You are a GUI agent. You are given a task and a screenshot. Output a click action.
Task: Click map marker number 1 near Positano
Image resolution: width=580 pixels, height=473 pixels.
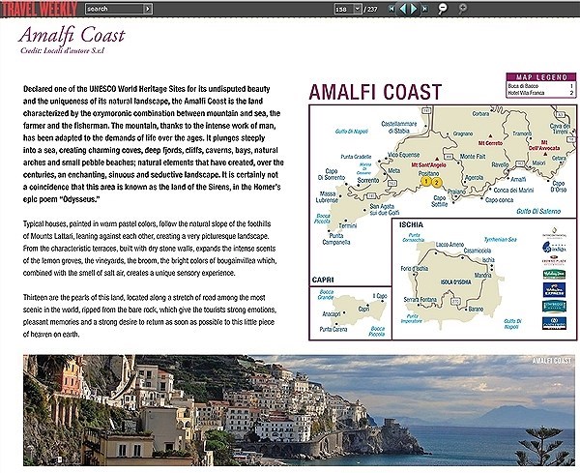[x=426, y=181]
